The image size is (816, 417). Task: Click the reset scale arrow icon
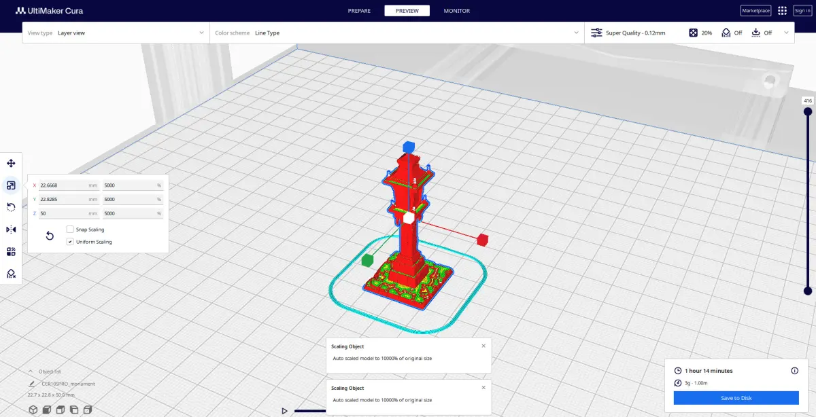point(50,236)
